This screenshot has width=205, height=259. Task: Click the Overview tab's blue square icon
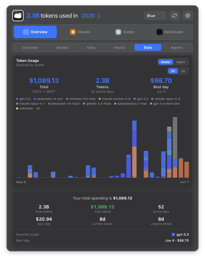pyautogui.click(x=26, y=32)
